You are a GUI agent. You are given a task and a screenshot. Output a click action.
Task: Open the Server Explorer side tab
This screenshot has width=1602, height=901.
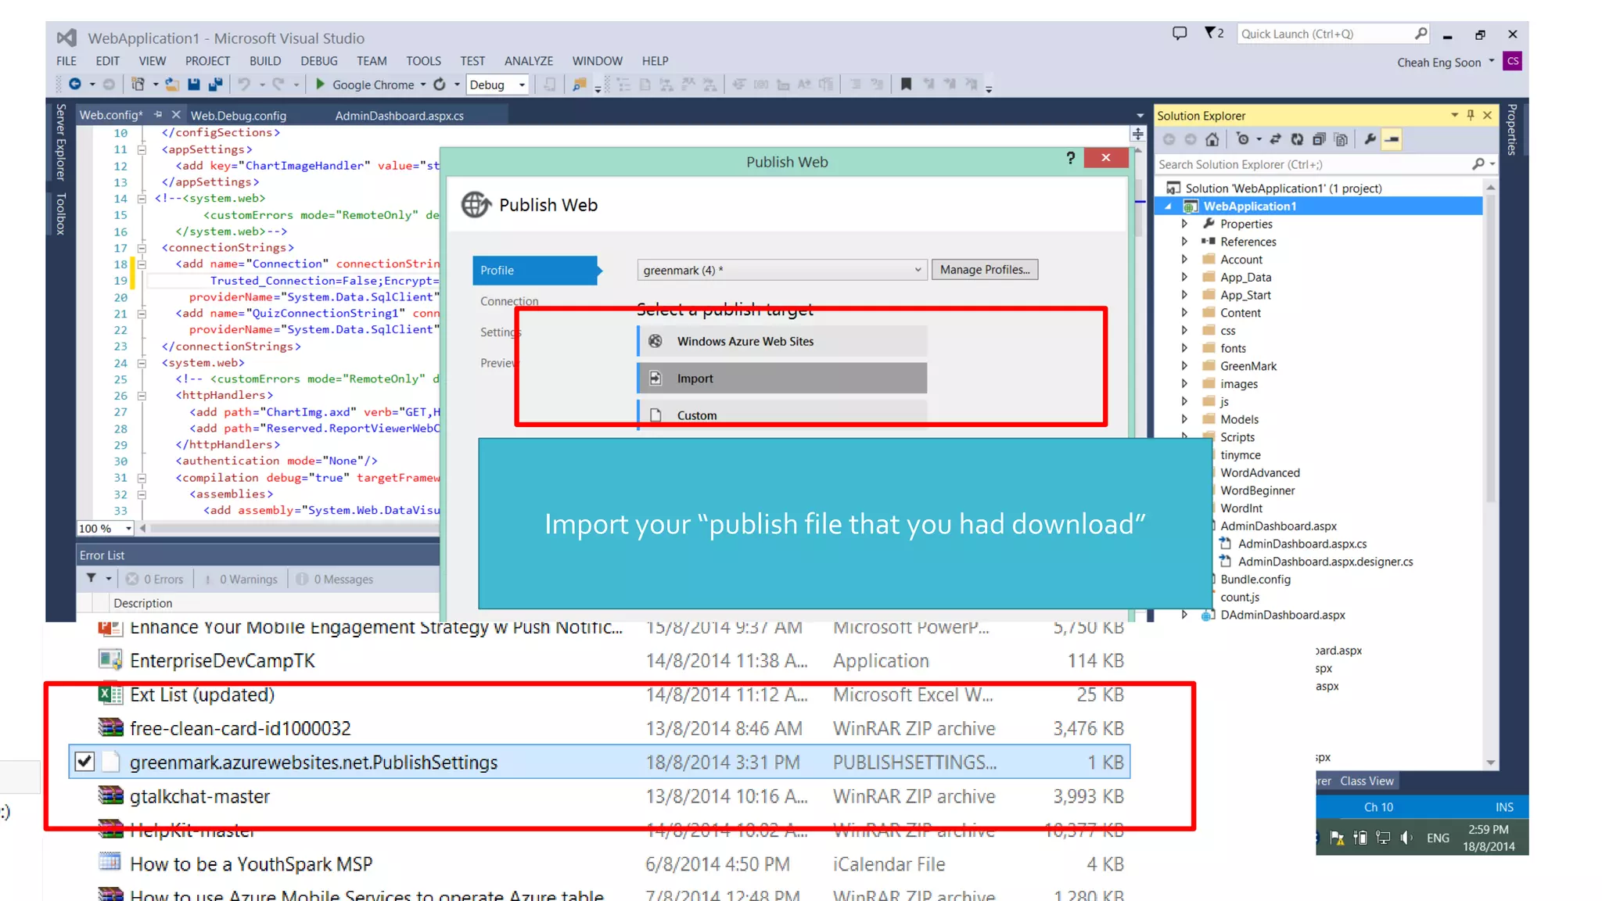click(61, 142)
